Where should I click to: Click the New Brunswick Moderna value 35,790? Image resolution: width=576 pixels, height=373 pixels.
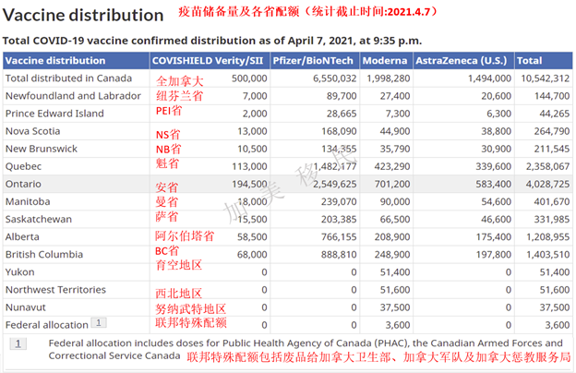tap(395, 149)
